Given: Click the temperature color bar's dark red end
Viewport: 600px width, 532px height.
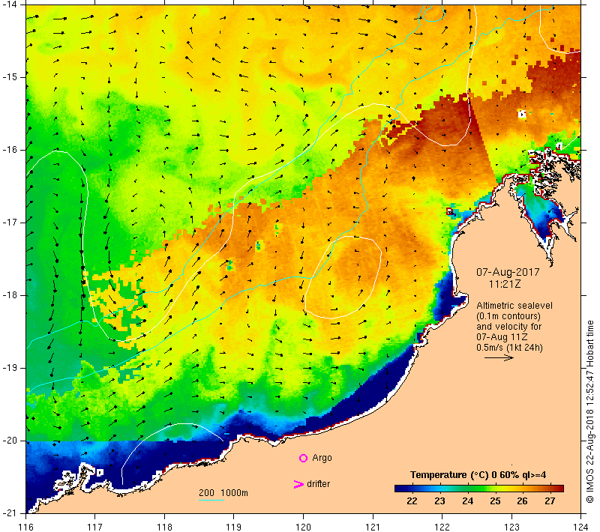Looking at the screenshot, I should click(x=559, y=489).
